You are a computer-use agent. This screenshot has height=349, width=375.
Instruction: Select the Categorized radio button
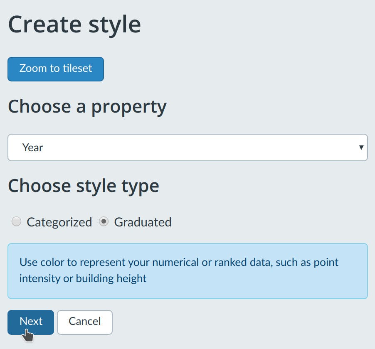pyautogui.click(x=16, y=221)
